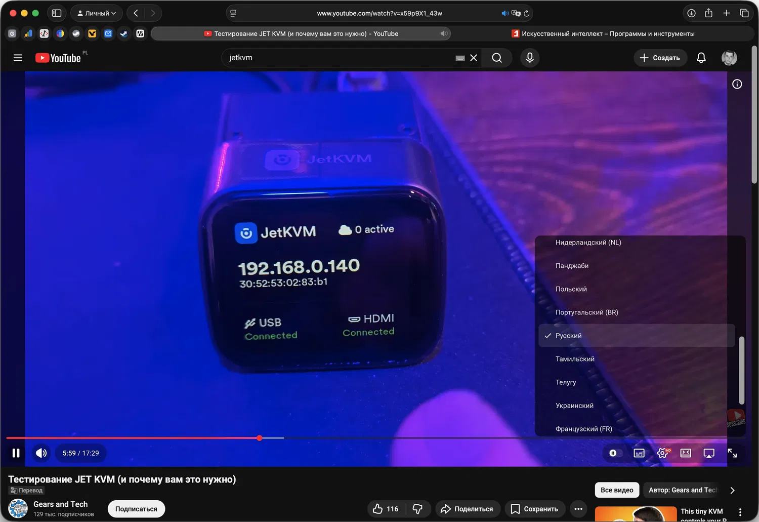This screenshot has width=759, height=522.
Task: Choose Украинский language
Action: [x=637, y=406]
